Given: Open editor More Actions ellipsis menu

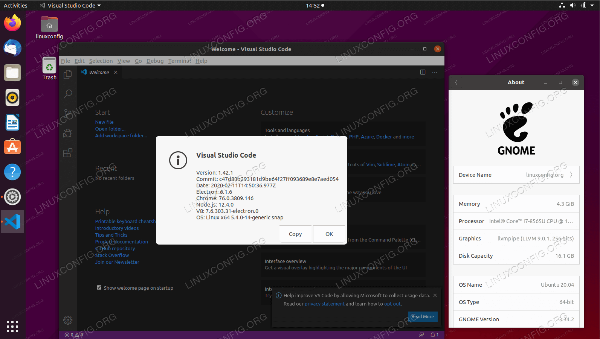Looking at the screenshot, I should (x=435, y=72).
